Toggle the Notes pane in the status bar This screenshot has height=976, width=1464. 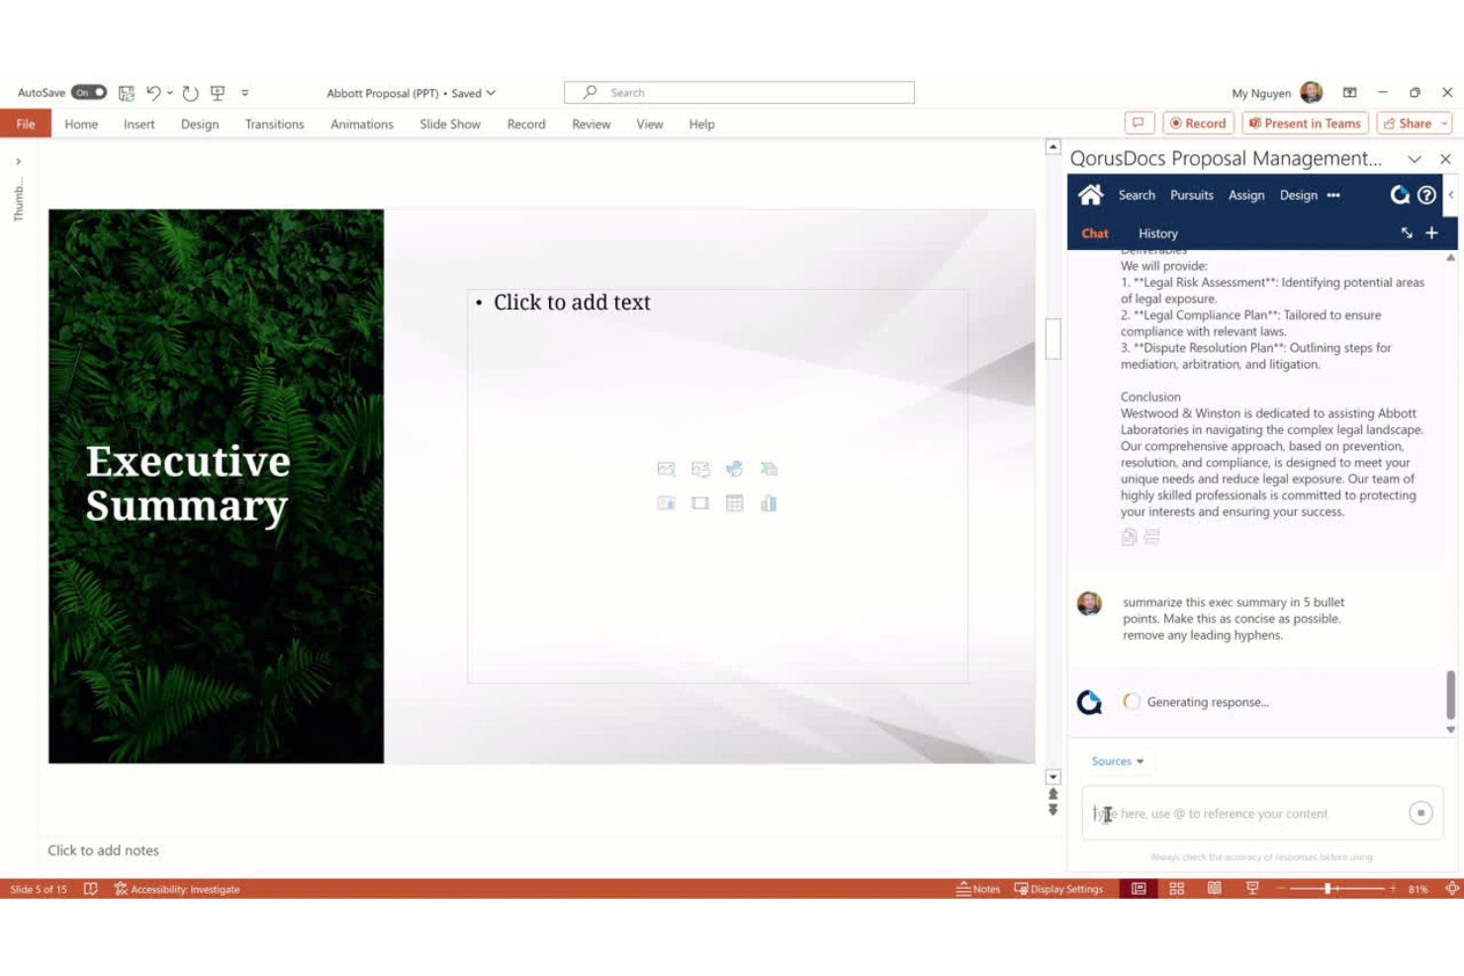click(977, 889)
